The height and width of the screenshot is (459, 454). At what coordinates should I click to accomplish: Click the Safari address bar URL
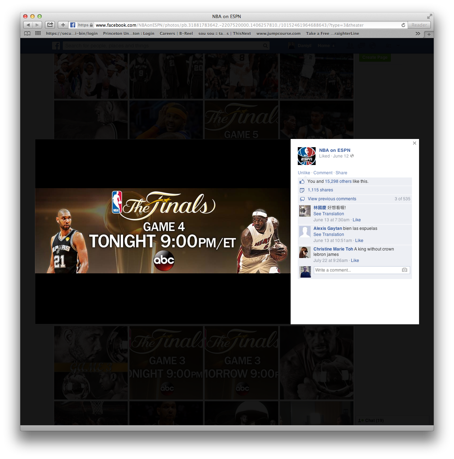click(230, 25)
